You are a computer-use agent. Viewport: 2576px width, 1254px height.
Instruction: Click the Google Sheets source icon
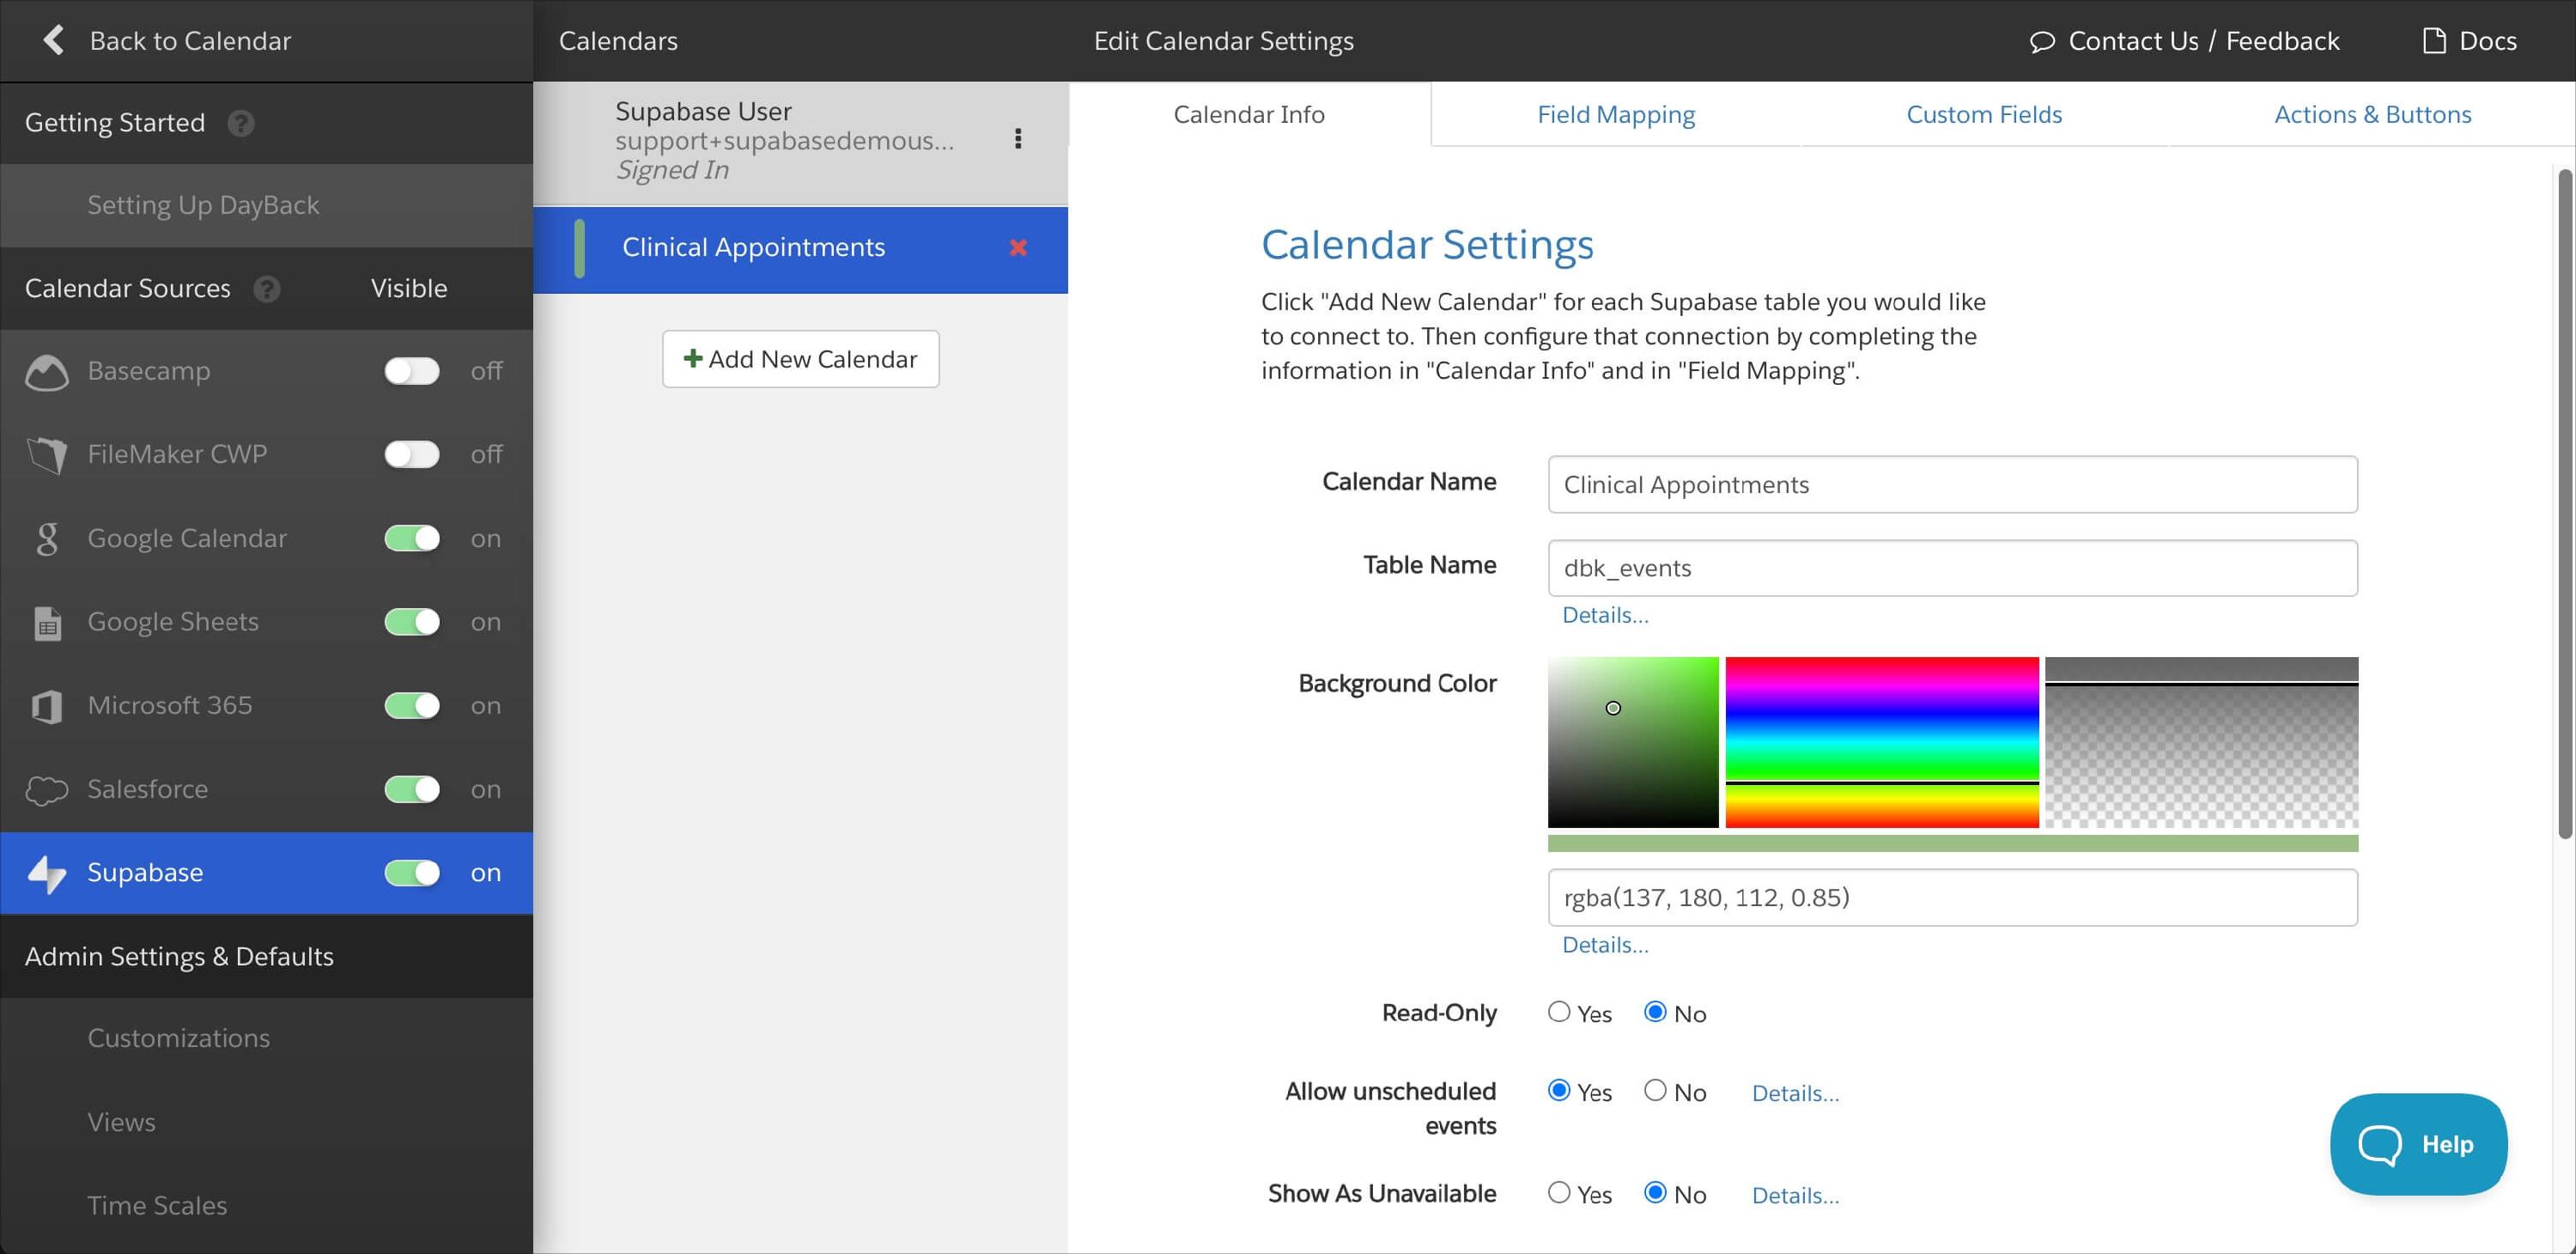point(47,622)
